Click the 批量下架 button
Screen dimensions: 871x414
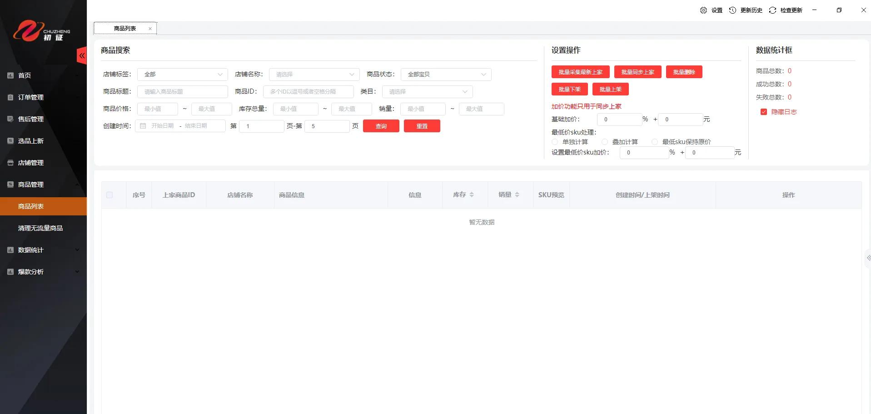[570, 89]
